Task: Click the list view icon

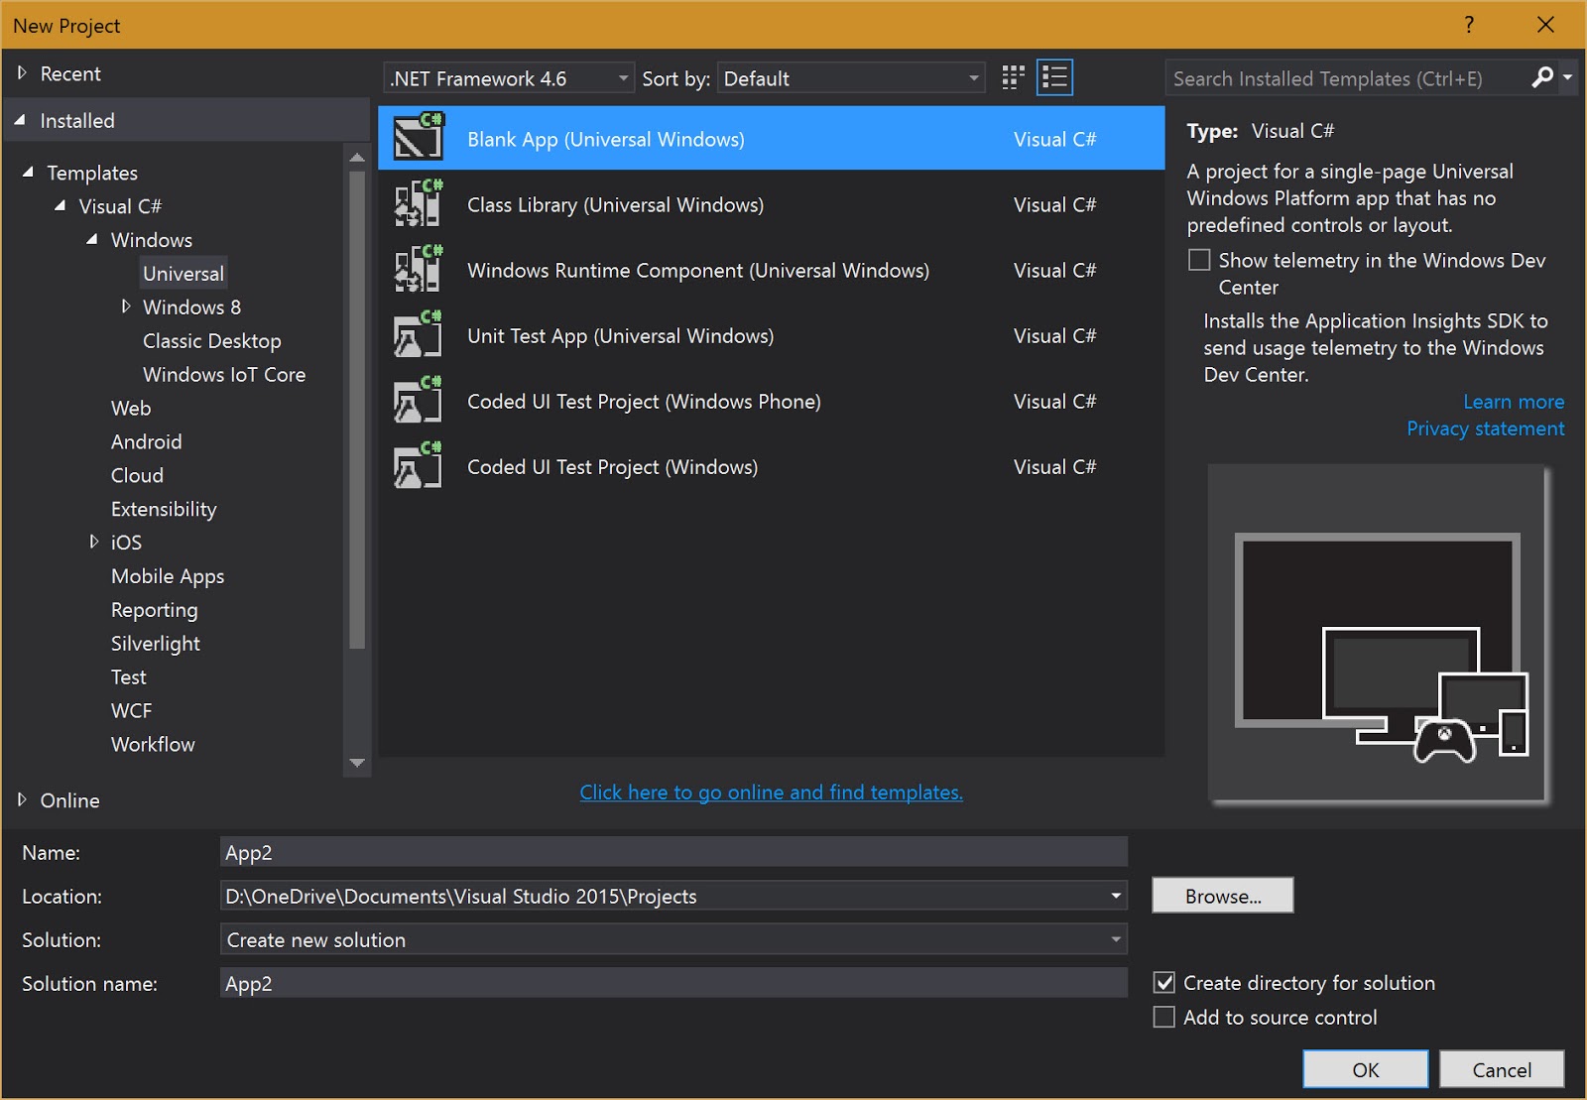Action: pyautogui.click(x=1054, y=76)
